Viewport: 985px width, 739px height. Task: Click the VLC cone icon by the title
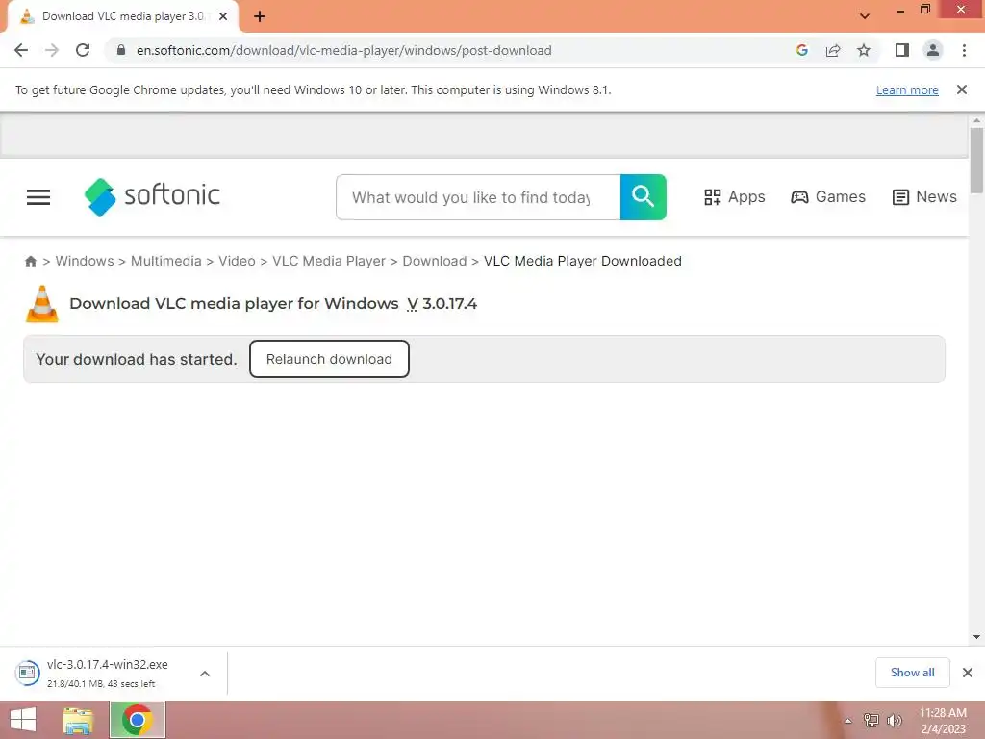(42, 304)
